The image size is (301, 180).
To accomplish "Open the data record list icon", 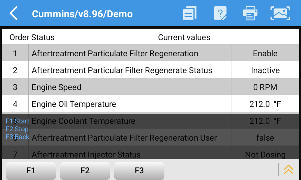I will [x=190, y=13].
